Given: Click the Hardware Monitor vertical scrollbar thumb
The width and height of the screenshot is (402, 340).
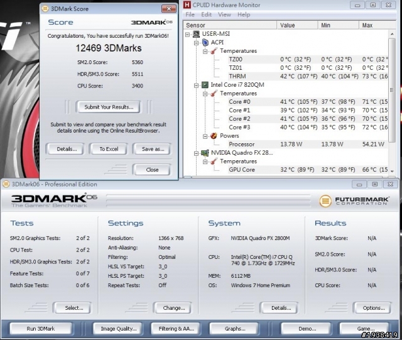Looking at the screenshot, I should [x=392, y=90].
